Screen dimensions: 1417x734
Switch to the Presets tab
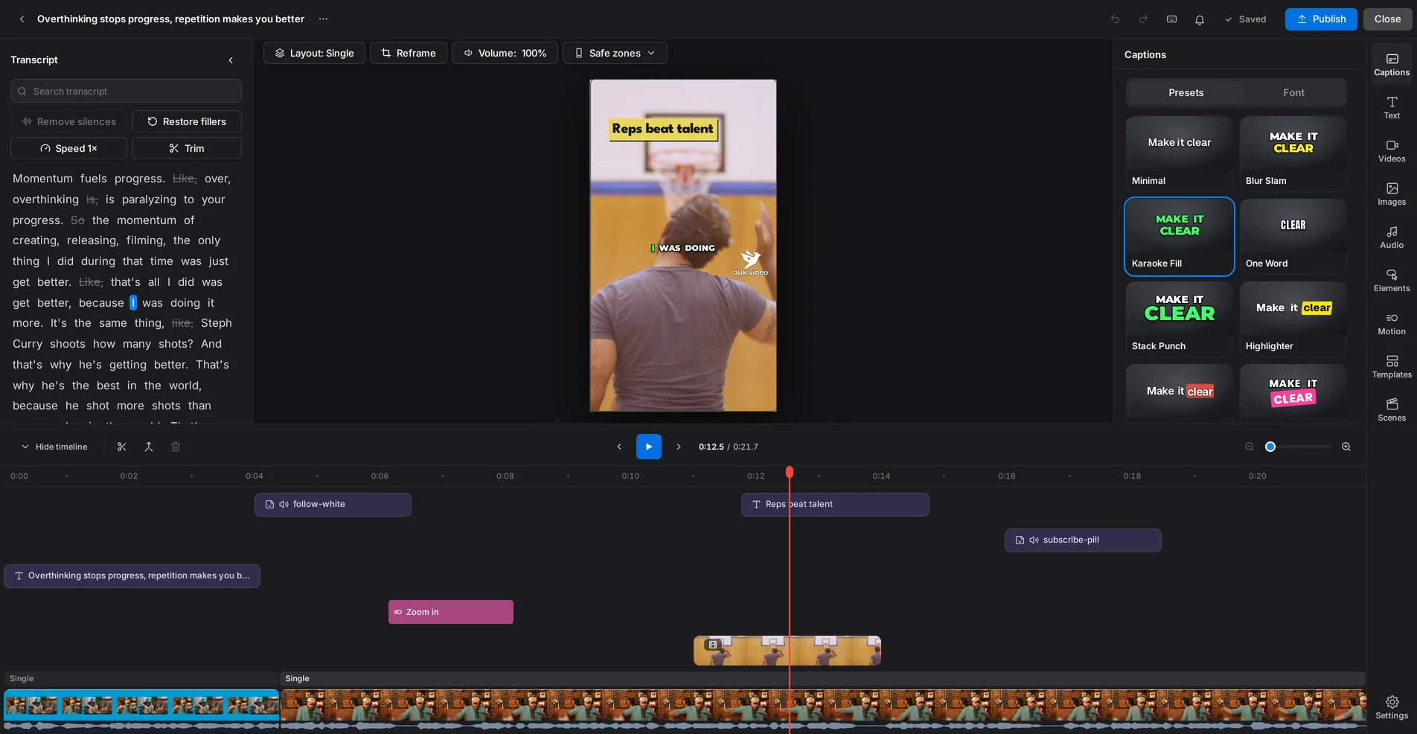click(x=1186, y=93)
